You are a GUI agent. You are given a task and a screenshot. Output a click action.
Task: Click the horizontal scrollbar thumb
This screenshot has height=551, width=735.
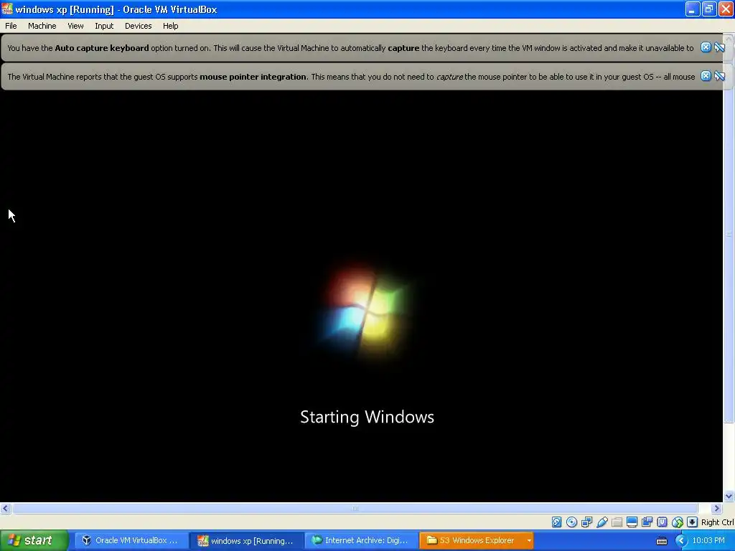tap(355, 509)
